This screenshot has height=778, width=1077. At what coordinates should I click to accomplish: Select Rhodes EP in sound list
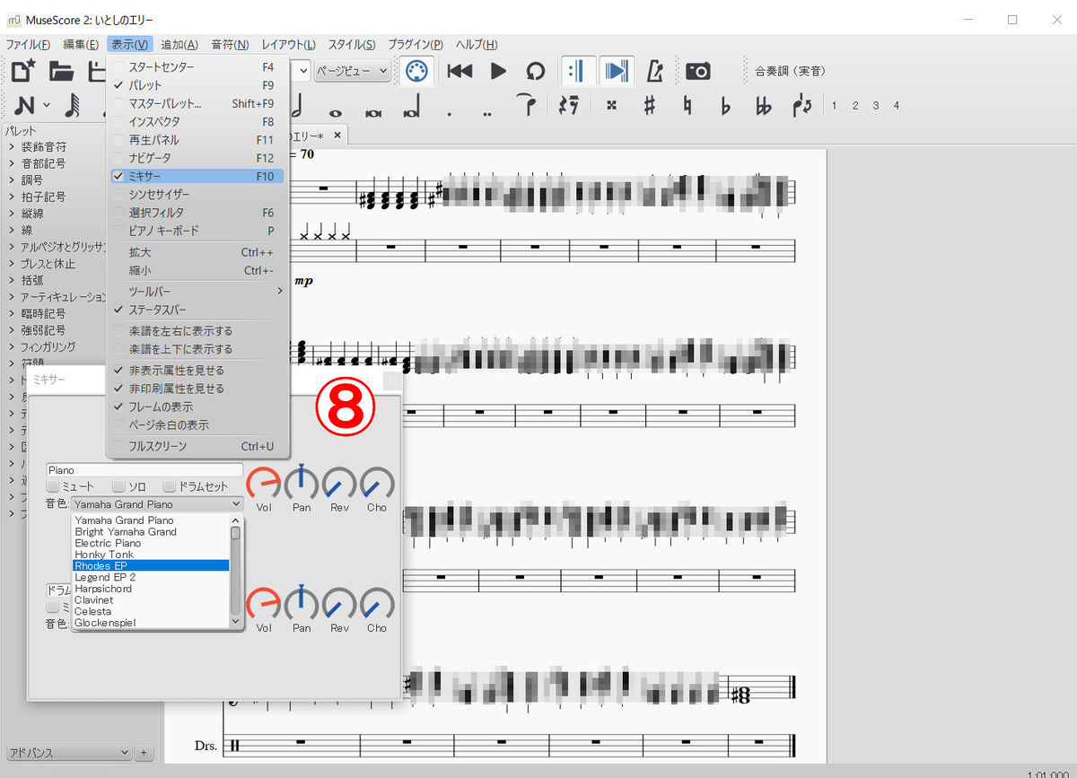(151, 566)
